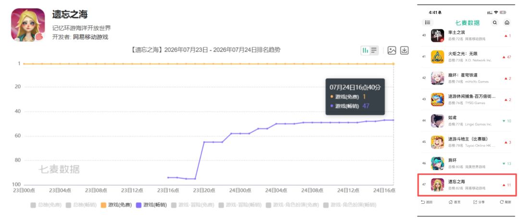Select 异环 row title
Image resolution: width=519 pixels, height=221 pixels.
tap(452, 160)
